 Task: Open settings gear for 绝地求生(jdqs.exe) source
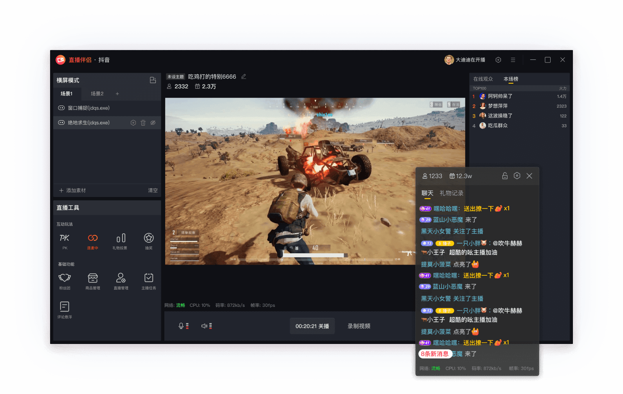[133, 123]
